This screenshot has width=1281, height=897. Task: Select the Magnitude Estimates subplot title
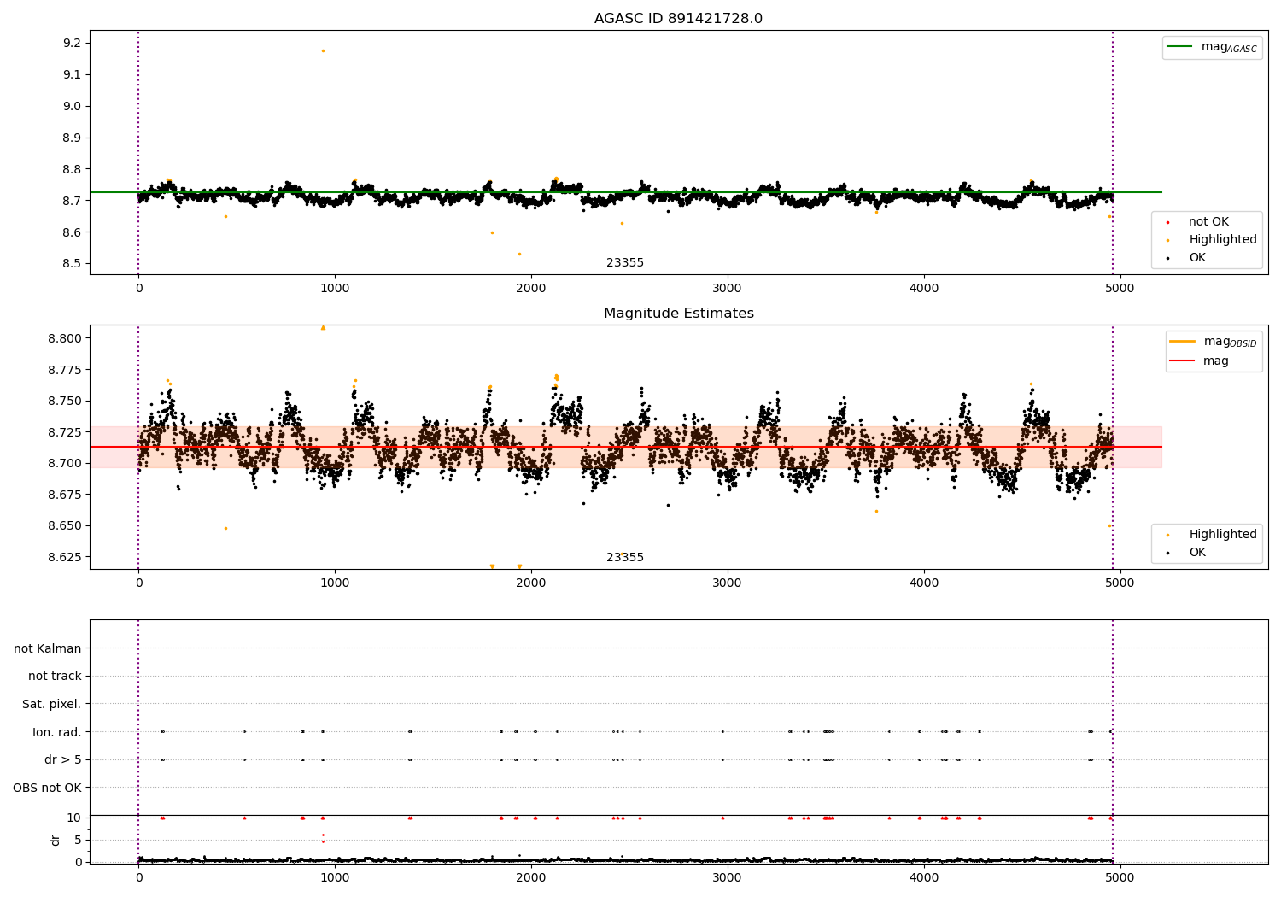point(678,314)
